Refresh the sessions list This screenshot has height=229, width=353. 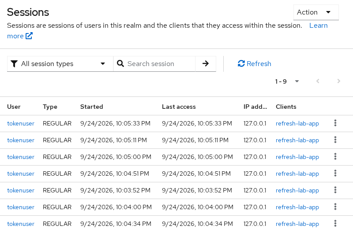[x=255, y=63]
